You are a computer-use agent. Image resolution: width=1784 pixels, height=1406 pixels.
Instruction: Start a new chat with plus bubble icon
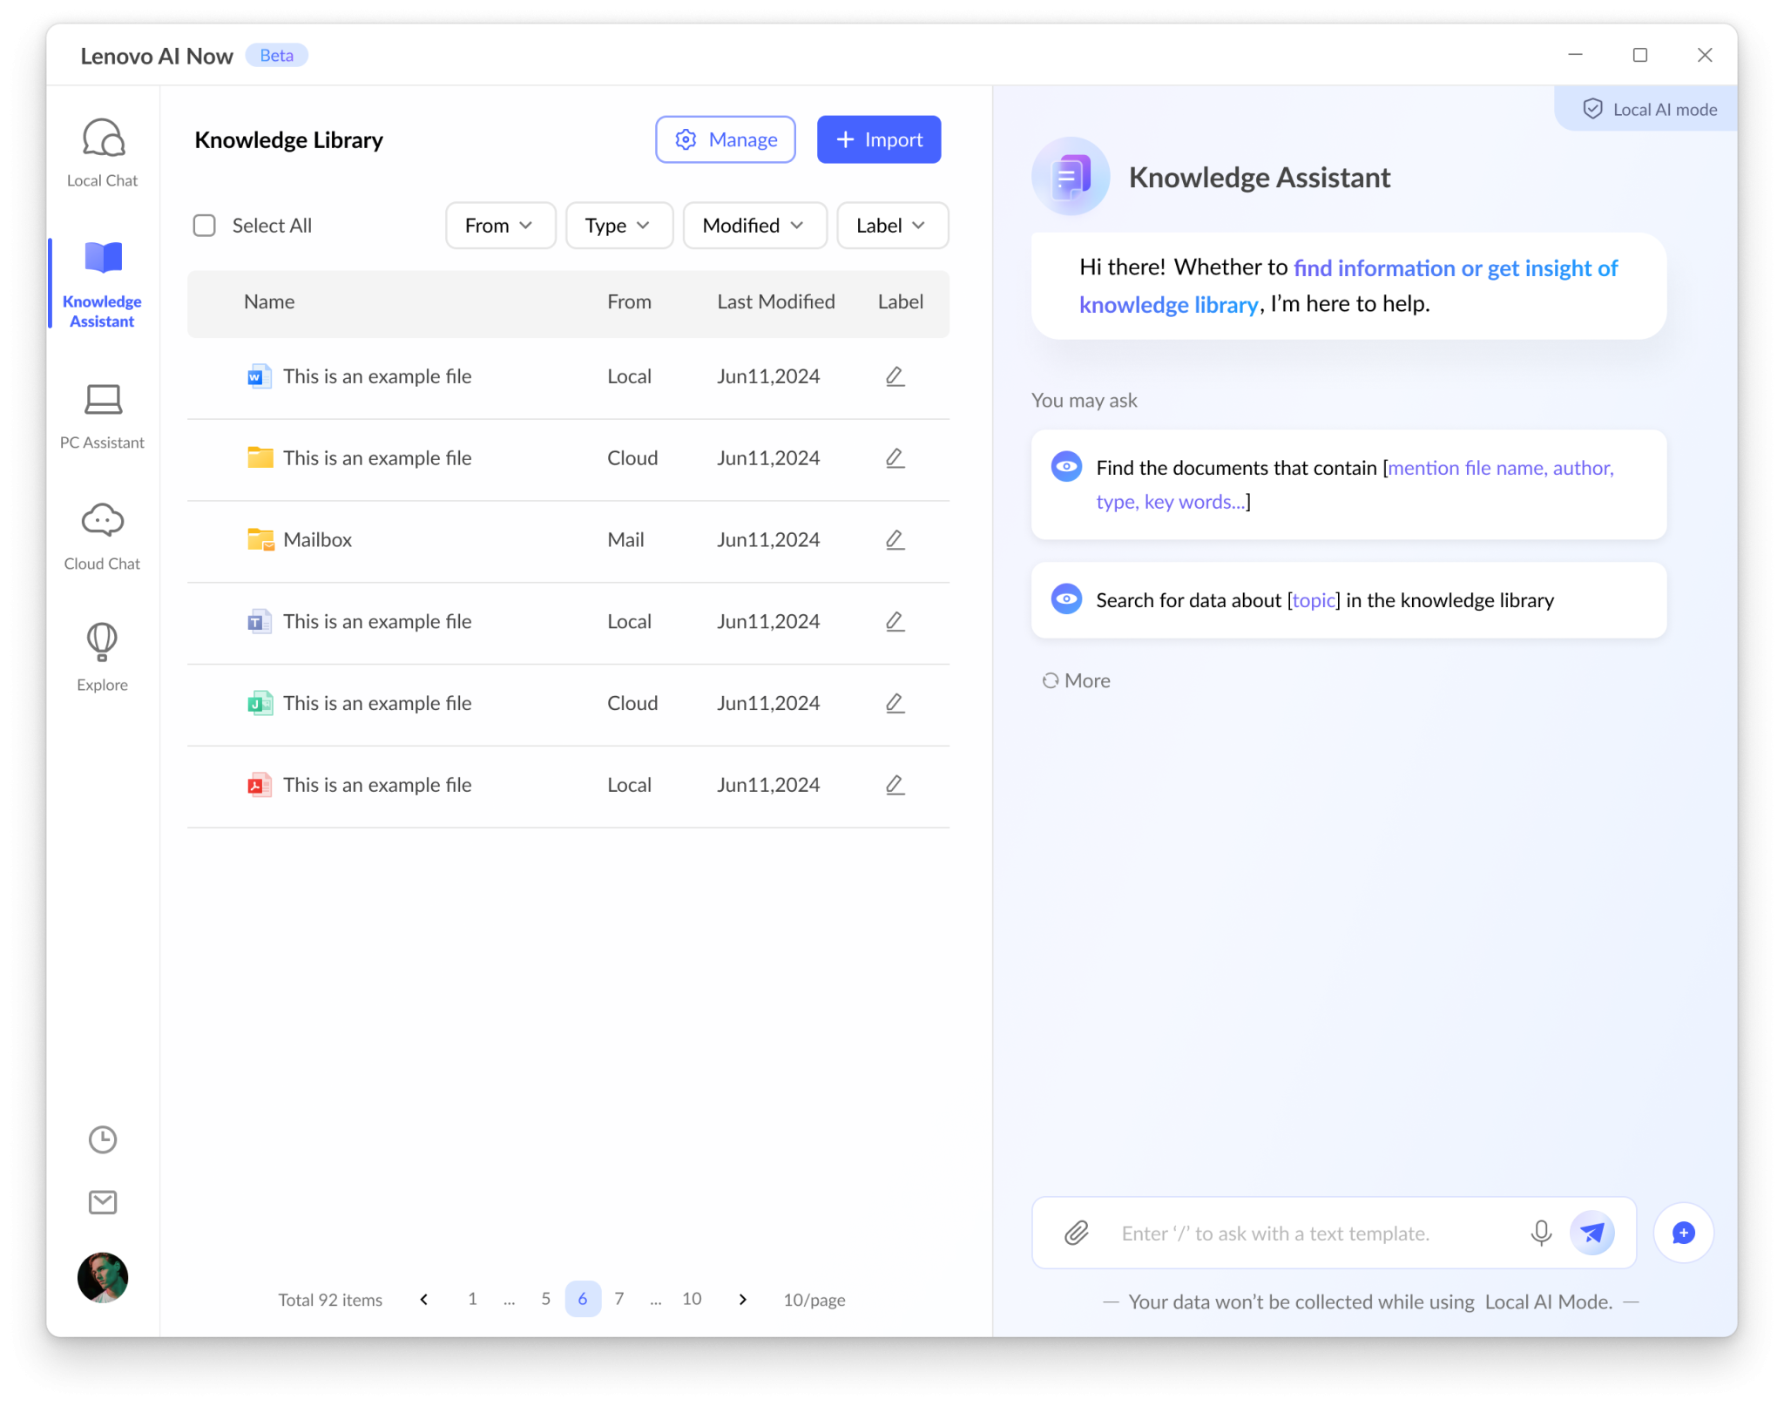pyautogui.click(x=1683, y=1233)
